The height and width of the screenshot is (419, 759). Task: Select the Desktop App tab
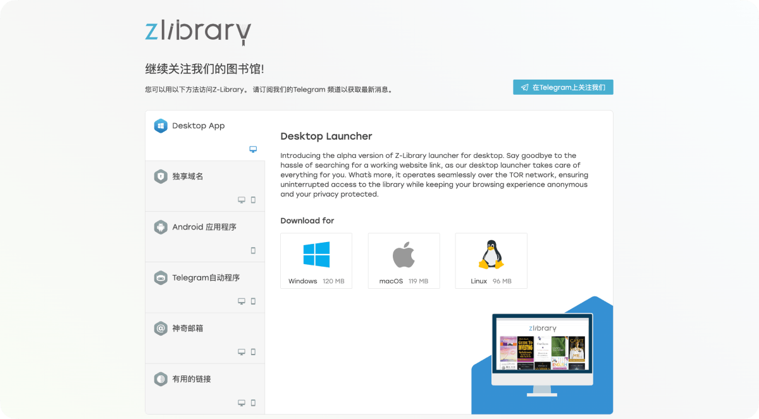click(x=205, y=136)
